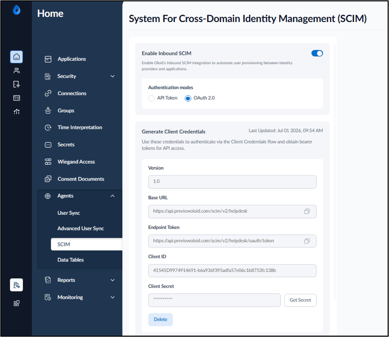Click the Wiegand Access icon

coord(48,162)
